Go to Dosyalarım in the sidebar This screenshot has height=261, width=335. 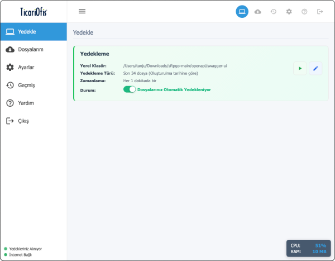pyautogui.click(x=33, y=49)
